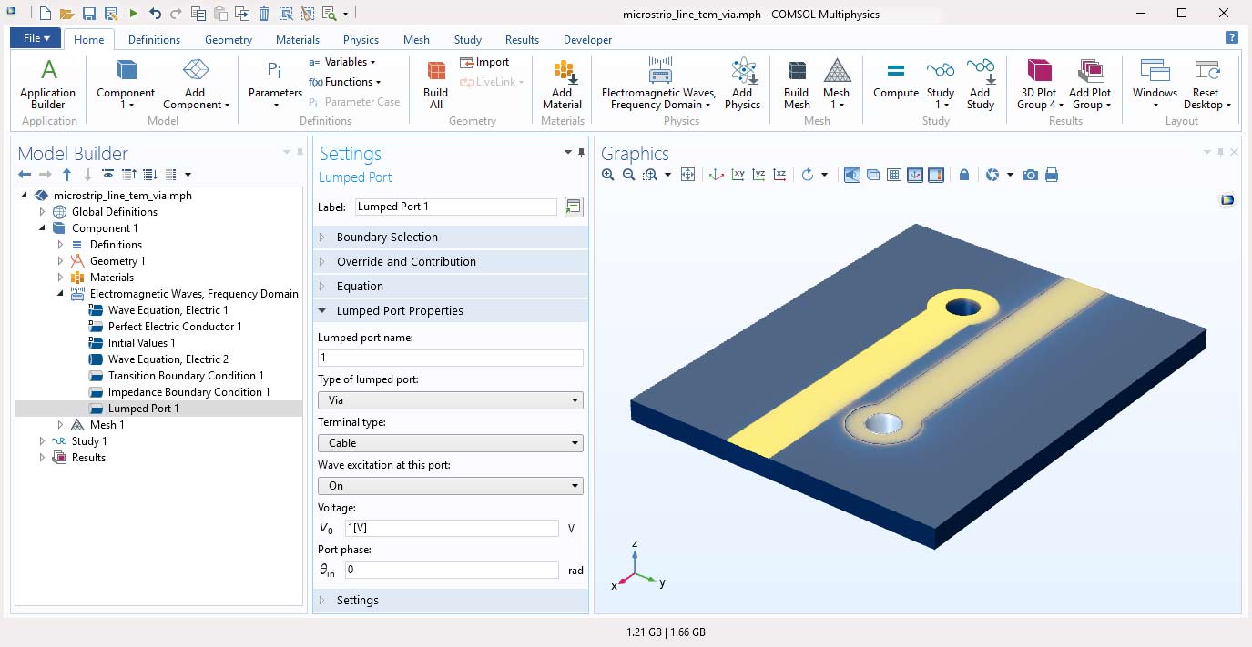Toggle the show grid button in Graphics toolbar
The image size is (1252, 647).
[894, 175]
